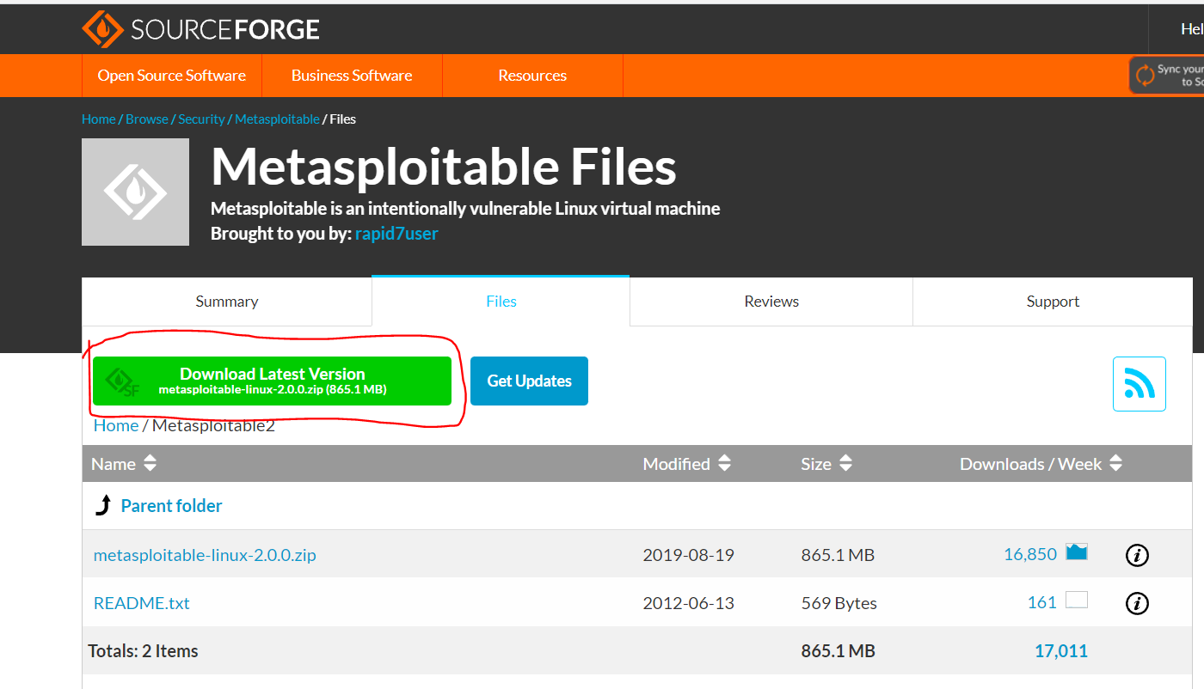Open the Business Software menu
This screenshot has height=689, width=1204.
[x=352, y=76]
